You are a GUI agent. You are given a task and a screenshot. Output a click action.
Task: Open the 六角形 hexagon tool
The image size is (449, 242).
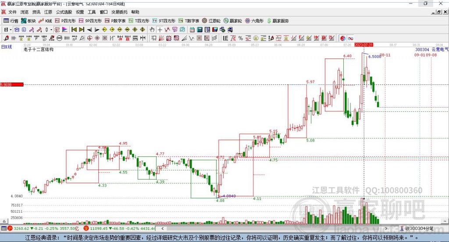point(254,21)
